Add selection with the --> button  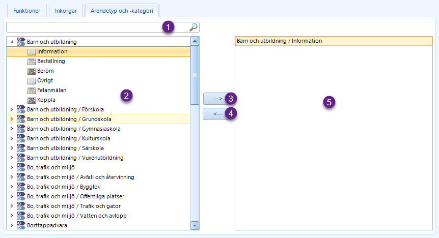point(218,99)
